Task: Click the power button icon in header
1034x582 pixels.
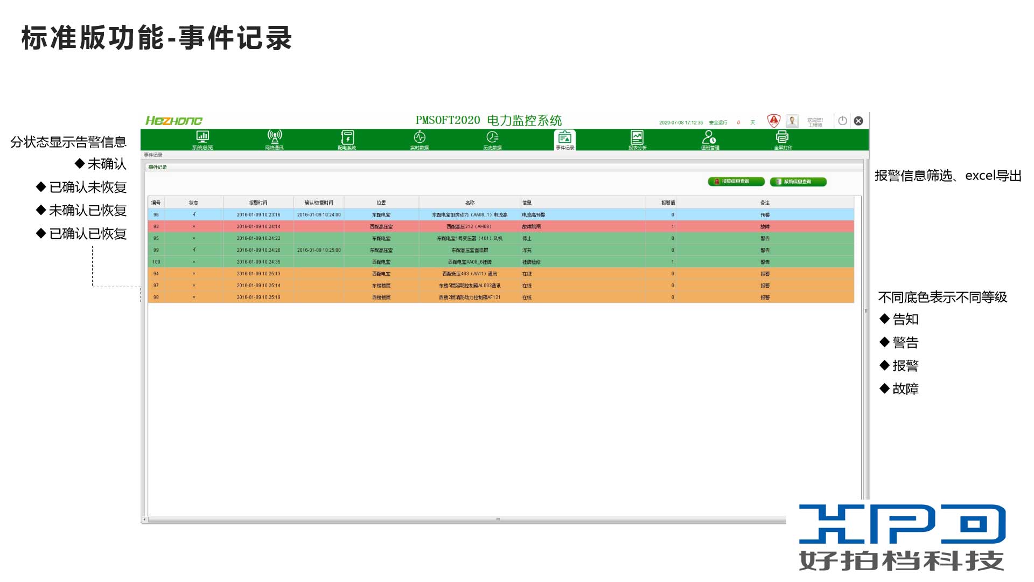Action: (842, 121)
